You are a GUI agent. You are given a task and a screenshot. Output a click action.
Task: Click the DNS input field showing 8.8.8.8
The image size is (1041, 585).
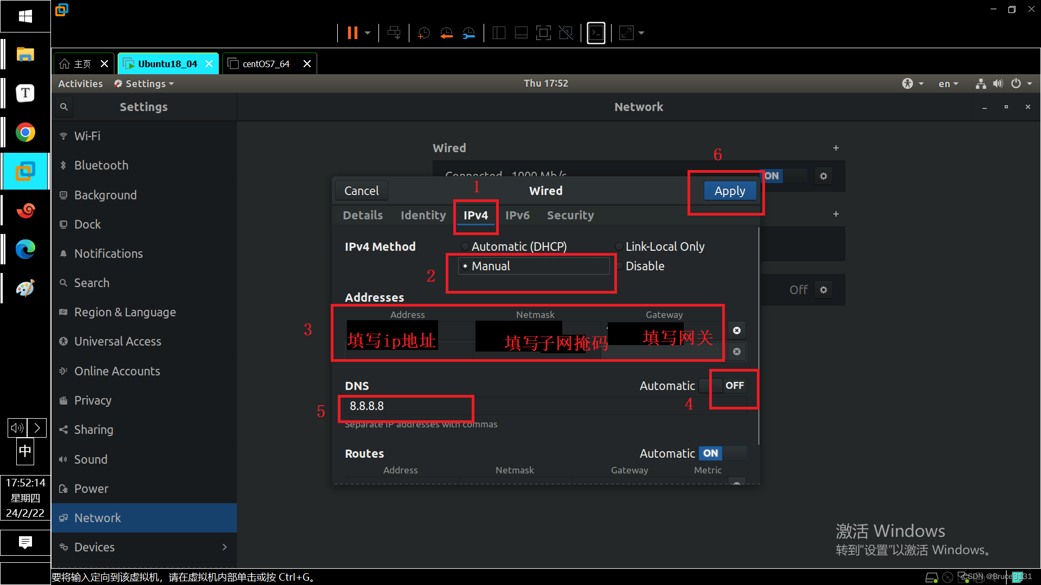[x=404, y=406]
